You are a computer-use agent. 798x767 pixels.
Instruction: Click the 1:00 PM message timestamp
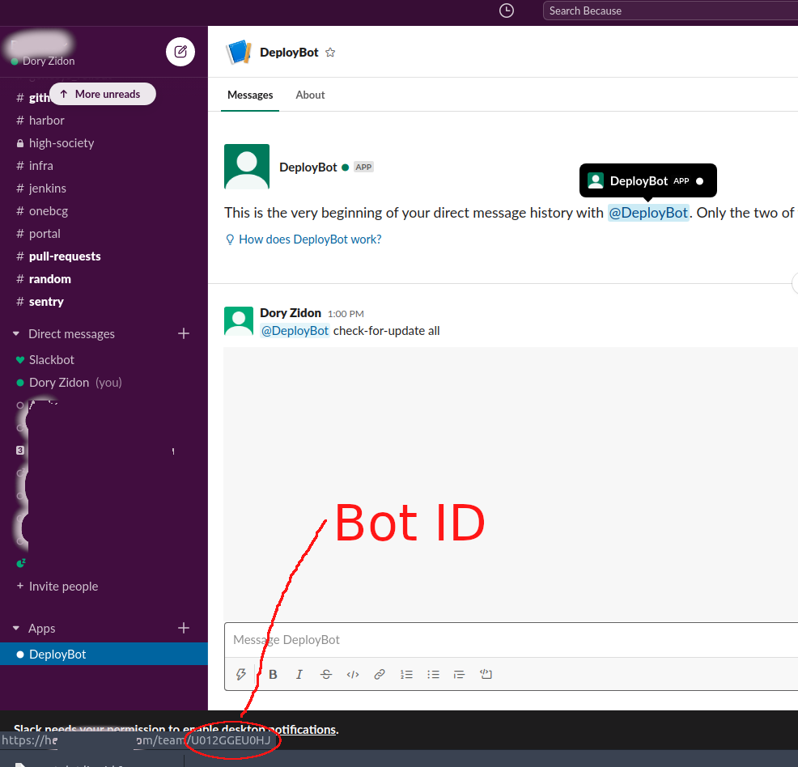346,314
